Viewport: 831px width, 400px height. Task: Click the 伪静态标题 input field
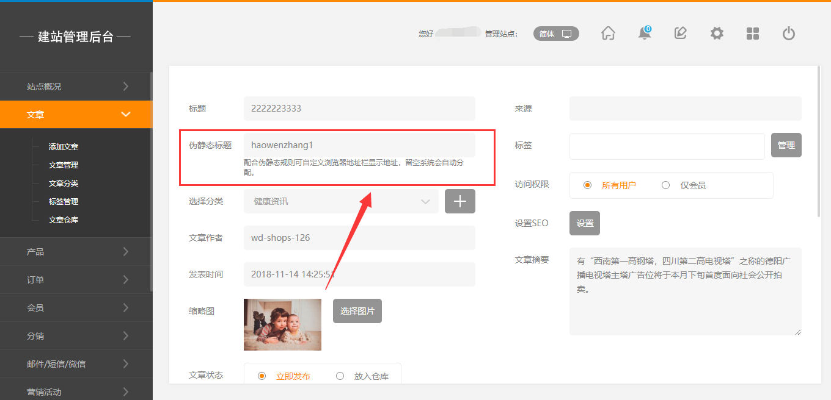pos(359,145)
